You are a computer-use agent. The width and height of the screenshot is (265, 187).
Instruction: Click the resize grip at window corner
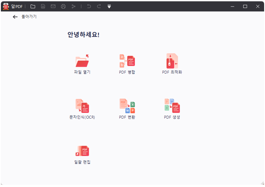(262, 183)
